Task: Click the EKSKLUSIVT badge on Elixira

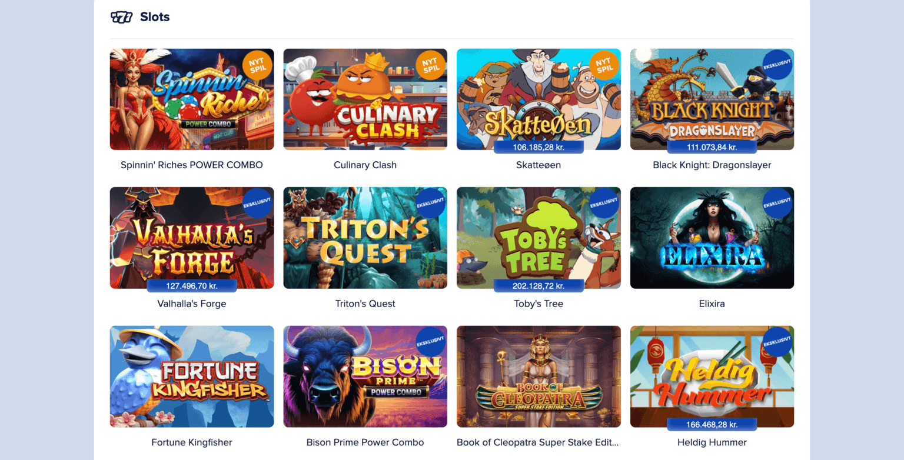Action: click(777, 204)
